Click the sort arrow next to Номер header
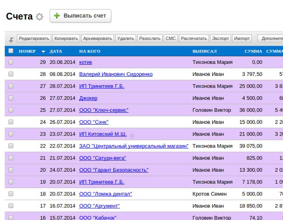This screenshot has height=220, width=283. 43,52
